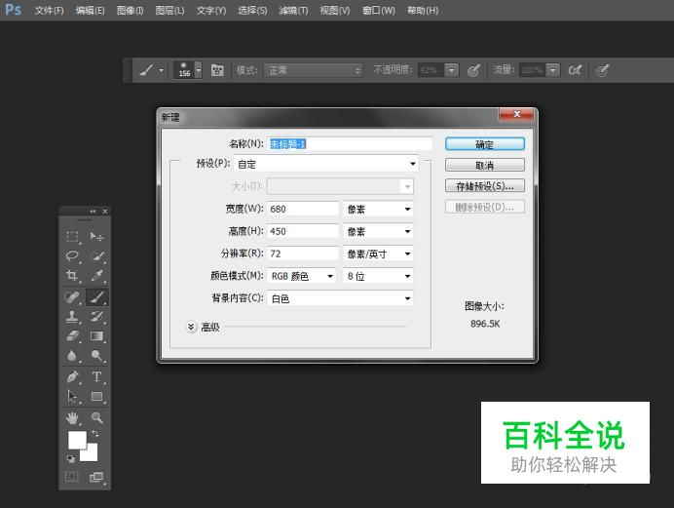Screen dimensions: 674x508
Task: Select the Rectangular Marquee tool
Action: pyautogui.click(x=72, y=237)
